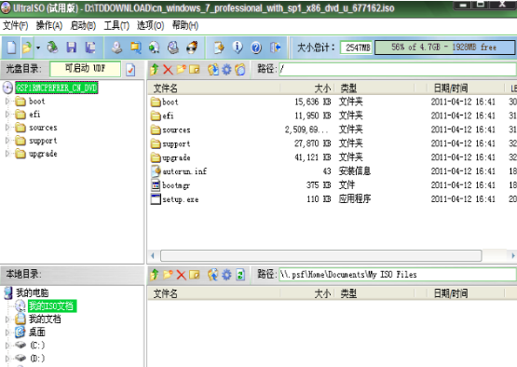517x367 pixels.
Task: Click the New image toolbar icon
Action: tap(11, 48)
